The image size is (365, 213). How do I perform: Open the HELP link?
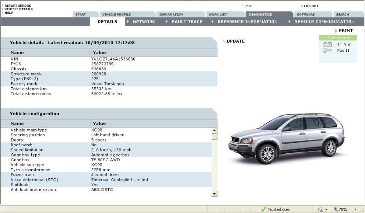coord(9,13)
